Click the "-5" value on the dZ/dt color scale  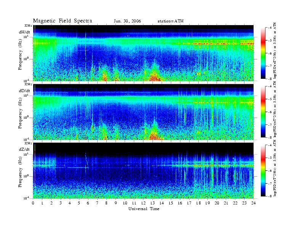(270, 158)
